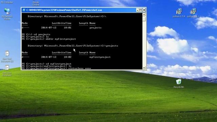Open the Recycle Bin icon
Viewport: 217px width, 122px height.
[x=179, y=83]
